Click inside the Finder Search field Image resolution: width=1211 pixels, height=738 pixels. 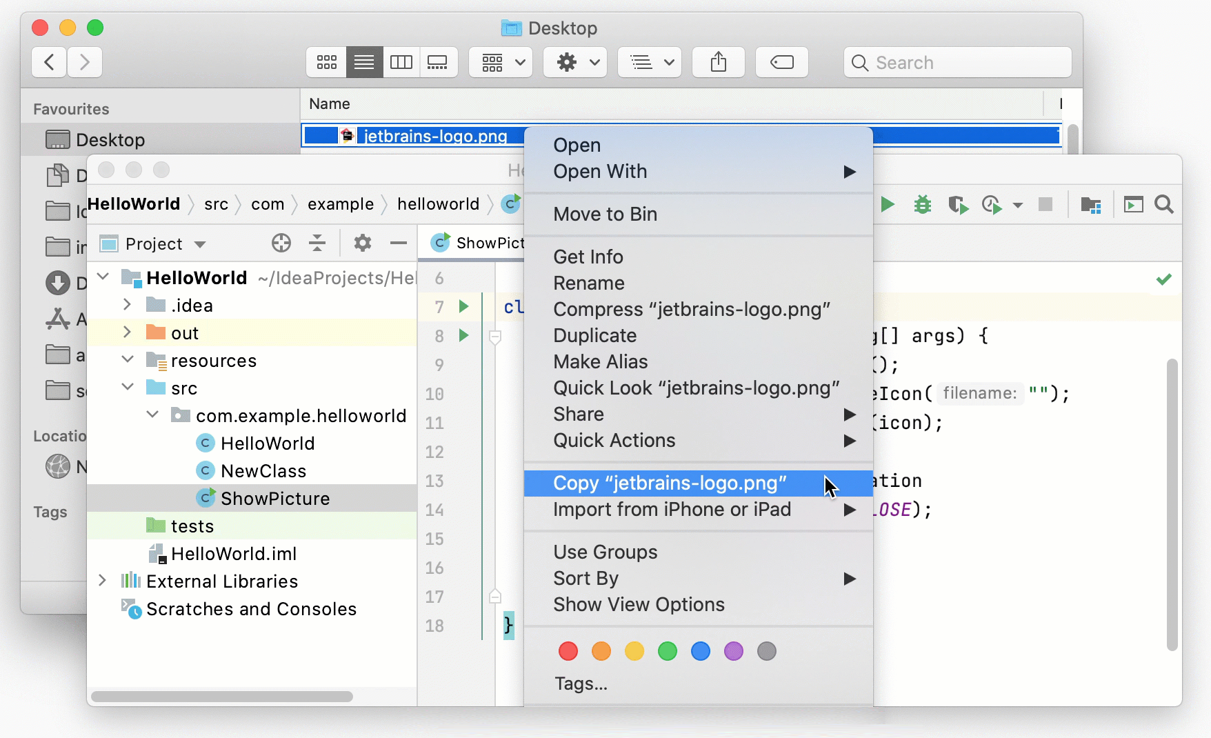click(x=957, y=62)
